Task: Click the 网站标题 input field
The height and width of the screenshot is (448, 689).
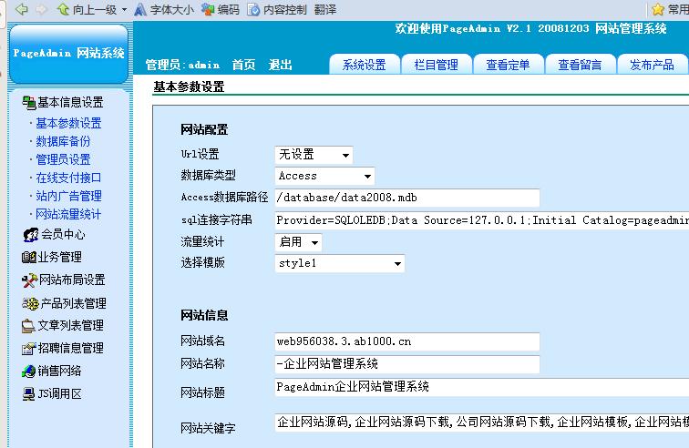Action: (481, 387)
